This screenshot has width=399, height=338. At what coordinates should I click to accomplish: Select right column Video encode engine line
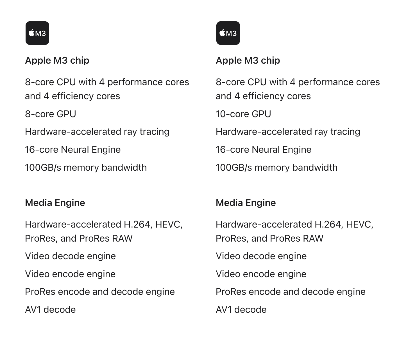tap(261, 274)
